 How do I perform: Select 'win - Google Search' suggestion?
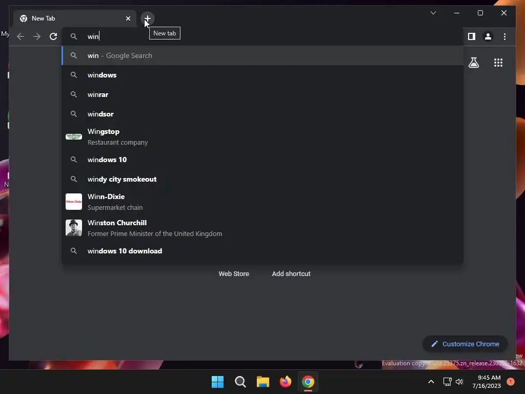tap(262, 55)
